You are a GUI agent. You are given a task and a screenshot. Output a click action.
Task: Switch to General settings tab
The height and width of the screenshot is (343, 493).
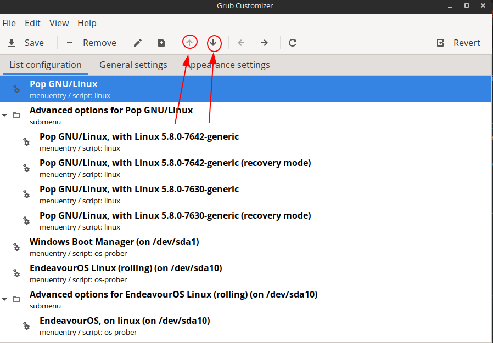(x=133, y=65)
